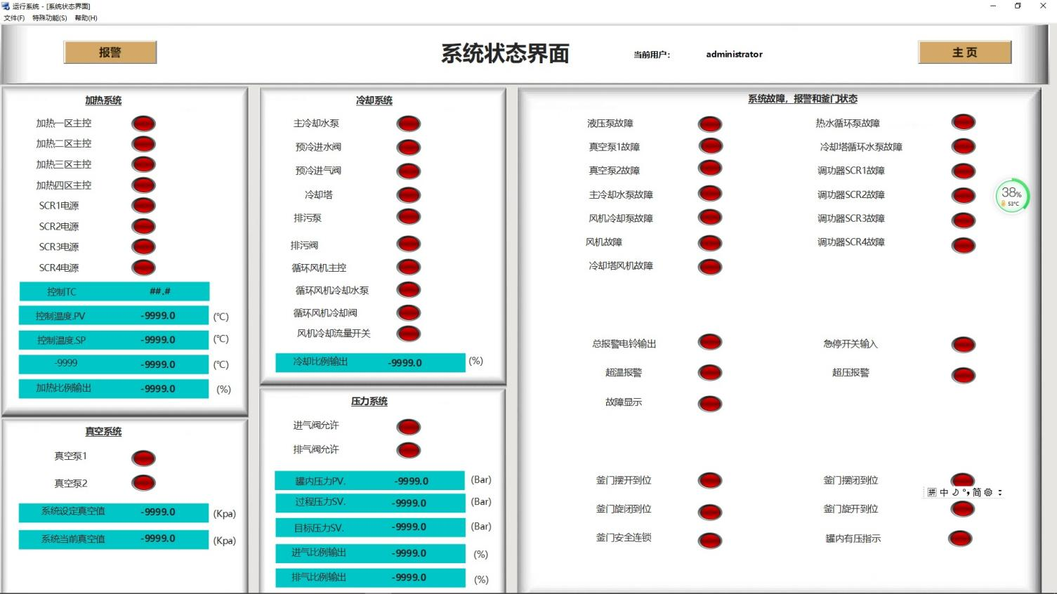Screen dimensions: 1057x594
Task: Click the SCR1电源 status lamp
Action: click(x=143, y=205)
